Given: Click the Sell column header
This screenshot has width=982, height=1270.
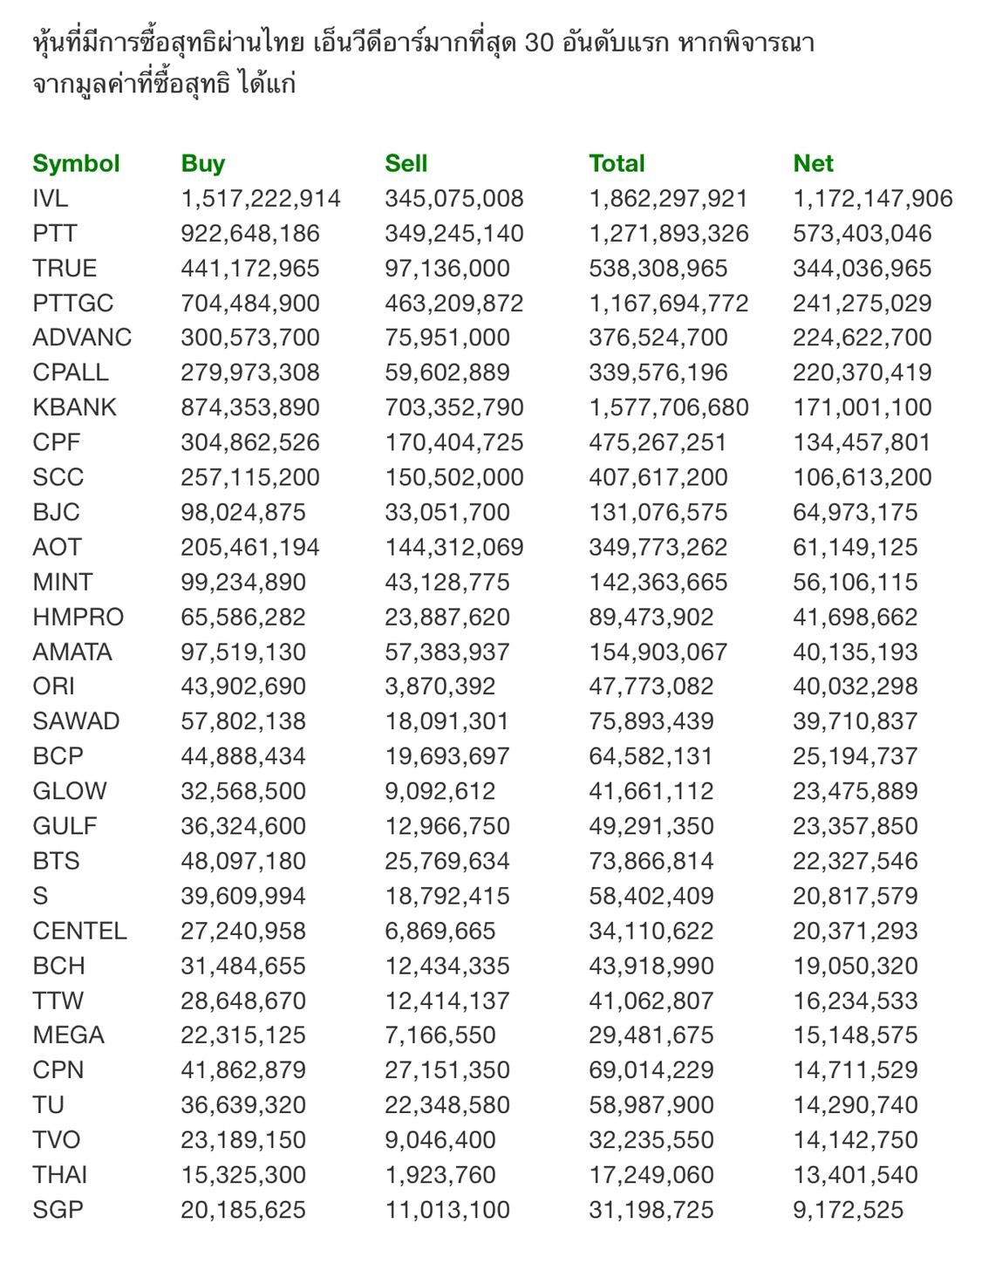Looking at the screenshot, I should (406, 163).
